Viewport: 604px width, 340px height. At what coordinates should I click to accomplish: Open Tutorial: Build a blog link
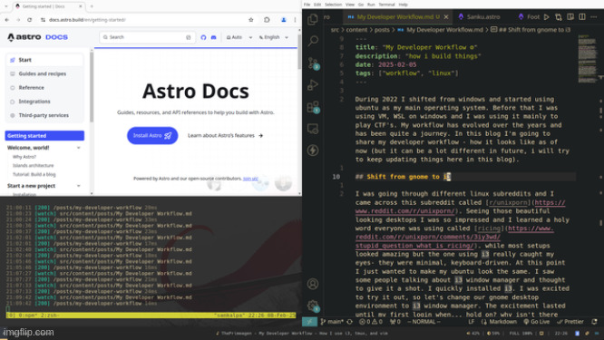[34, 174]
